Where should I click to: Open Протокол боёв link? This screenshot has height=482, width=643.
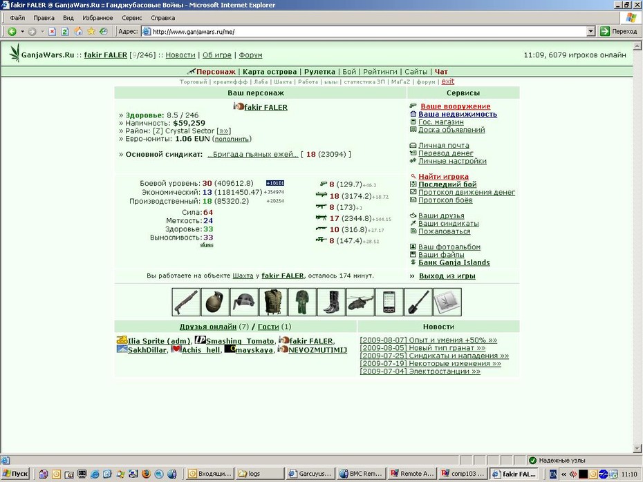pos(445,200)
